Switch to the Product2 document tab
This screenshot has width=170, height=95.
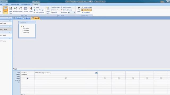click(18, 18)
